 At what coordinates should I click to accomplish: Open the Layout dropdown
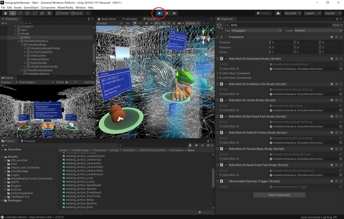[x=332, y=13]
